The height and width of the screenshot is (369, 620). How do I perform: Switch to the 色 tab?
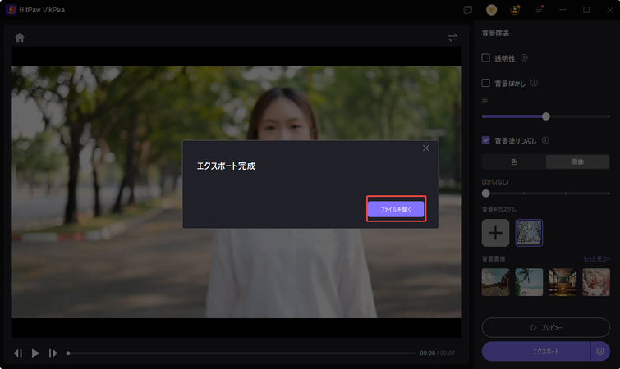point(513,162)
